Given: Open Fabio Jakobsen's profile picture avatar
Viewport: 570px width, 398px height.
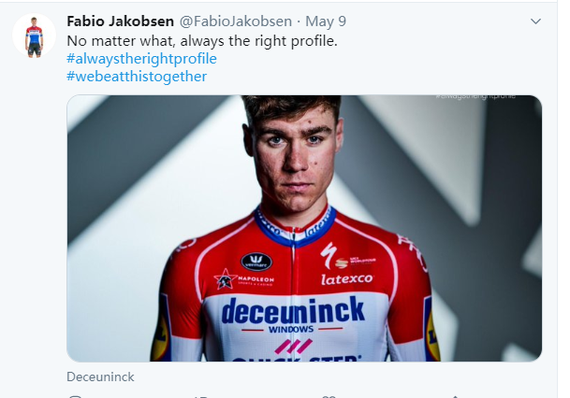Looking at the screenshot, I should 34,36.
